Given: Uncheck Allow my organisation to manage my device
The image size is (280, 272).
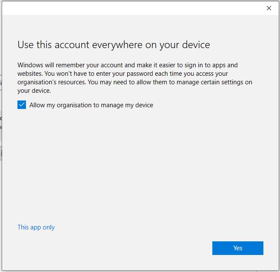Looking at the screenshot, I should tap(22, 105).
